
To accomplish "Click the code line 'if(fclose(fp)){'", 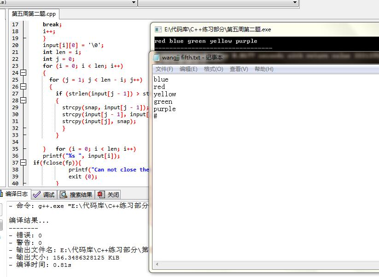I will pos(57,163).
